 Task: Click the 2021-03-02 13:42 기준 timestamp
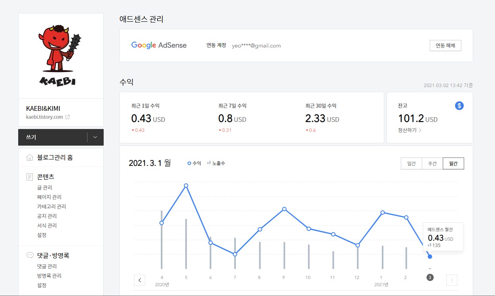tap(448, 85)
